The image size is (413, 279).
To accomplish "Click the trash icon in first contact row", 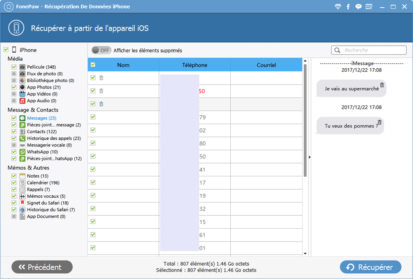I will coord(101,78).
